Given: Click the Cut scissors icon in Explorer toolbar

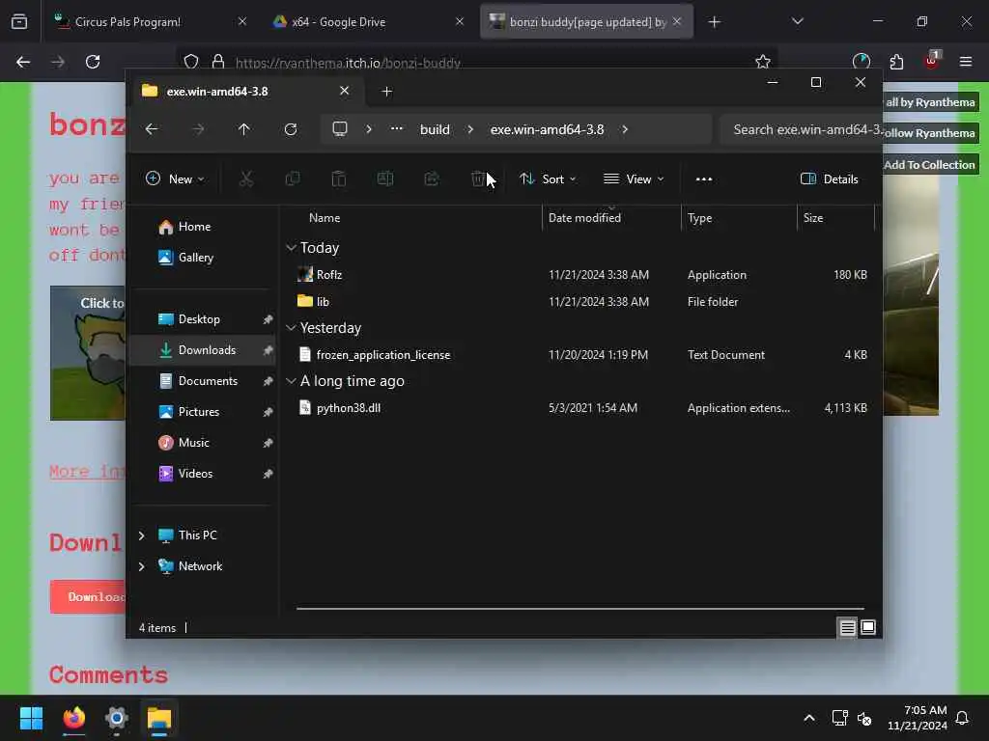Looking at the screenshot, I should point(246,178).
